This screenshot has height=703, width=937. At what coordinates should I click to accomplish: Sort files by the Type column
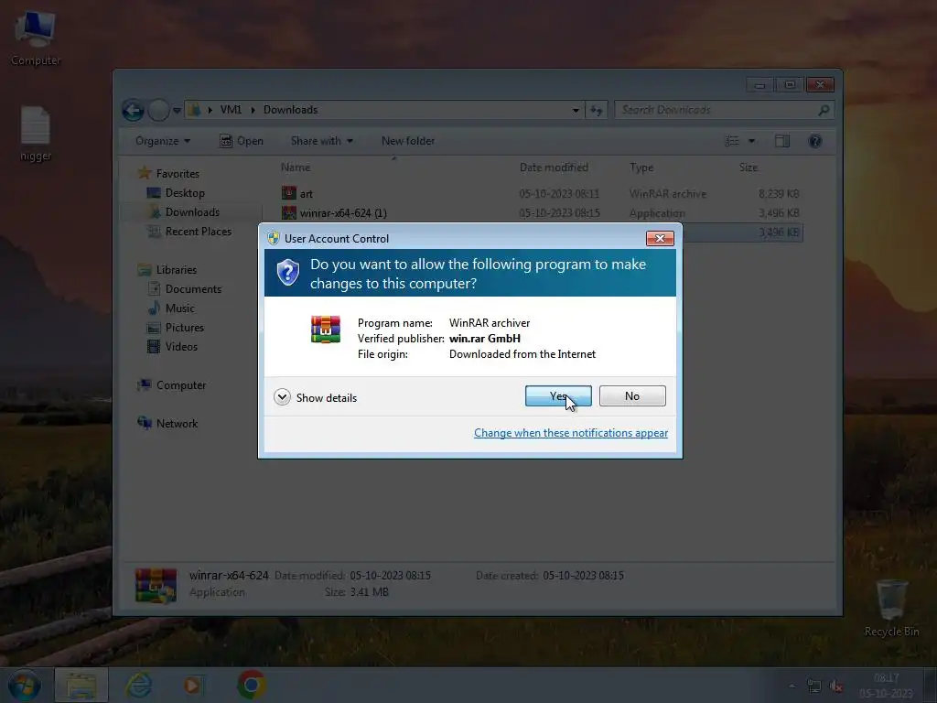click(641, 168)
